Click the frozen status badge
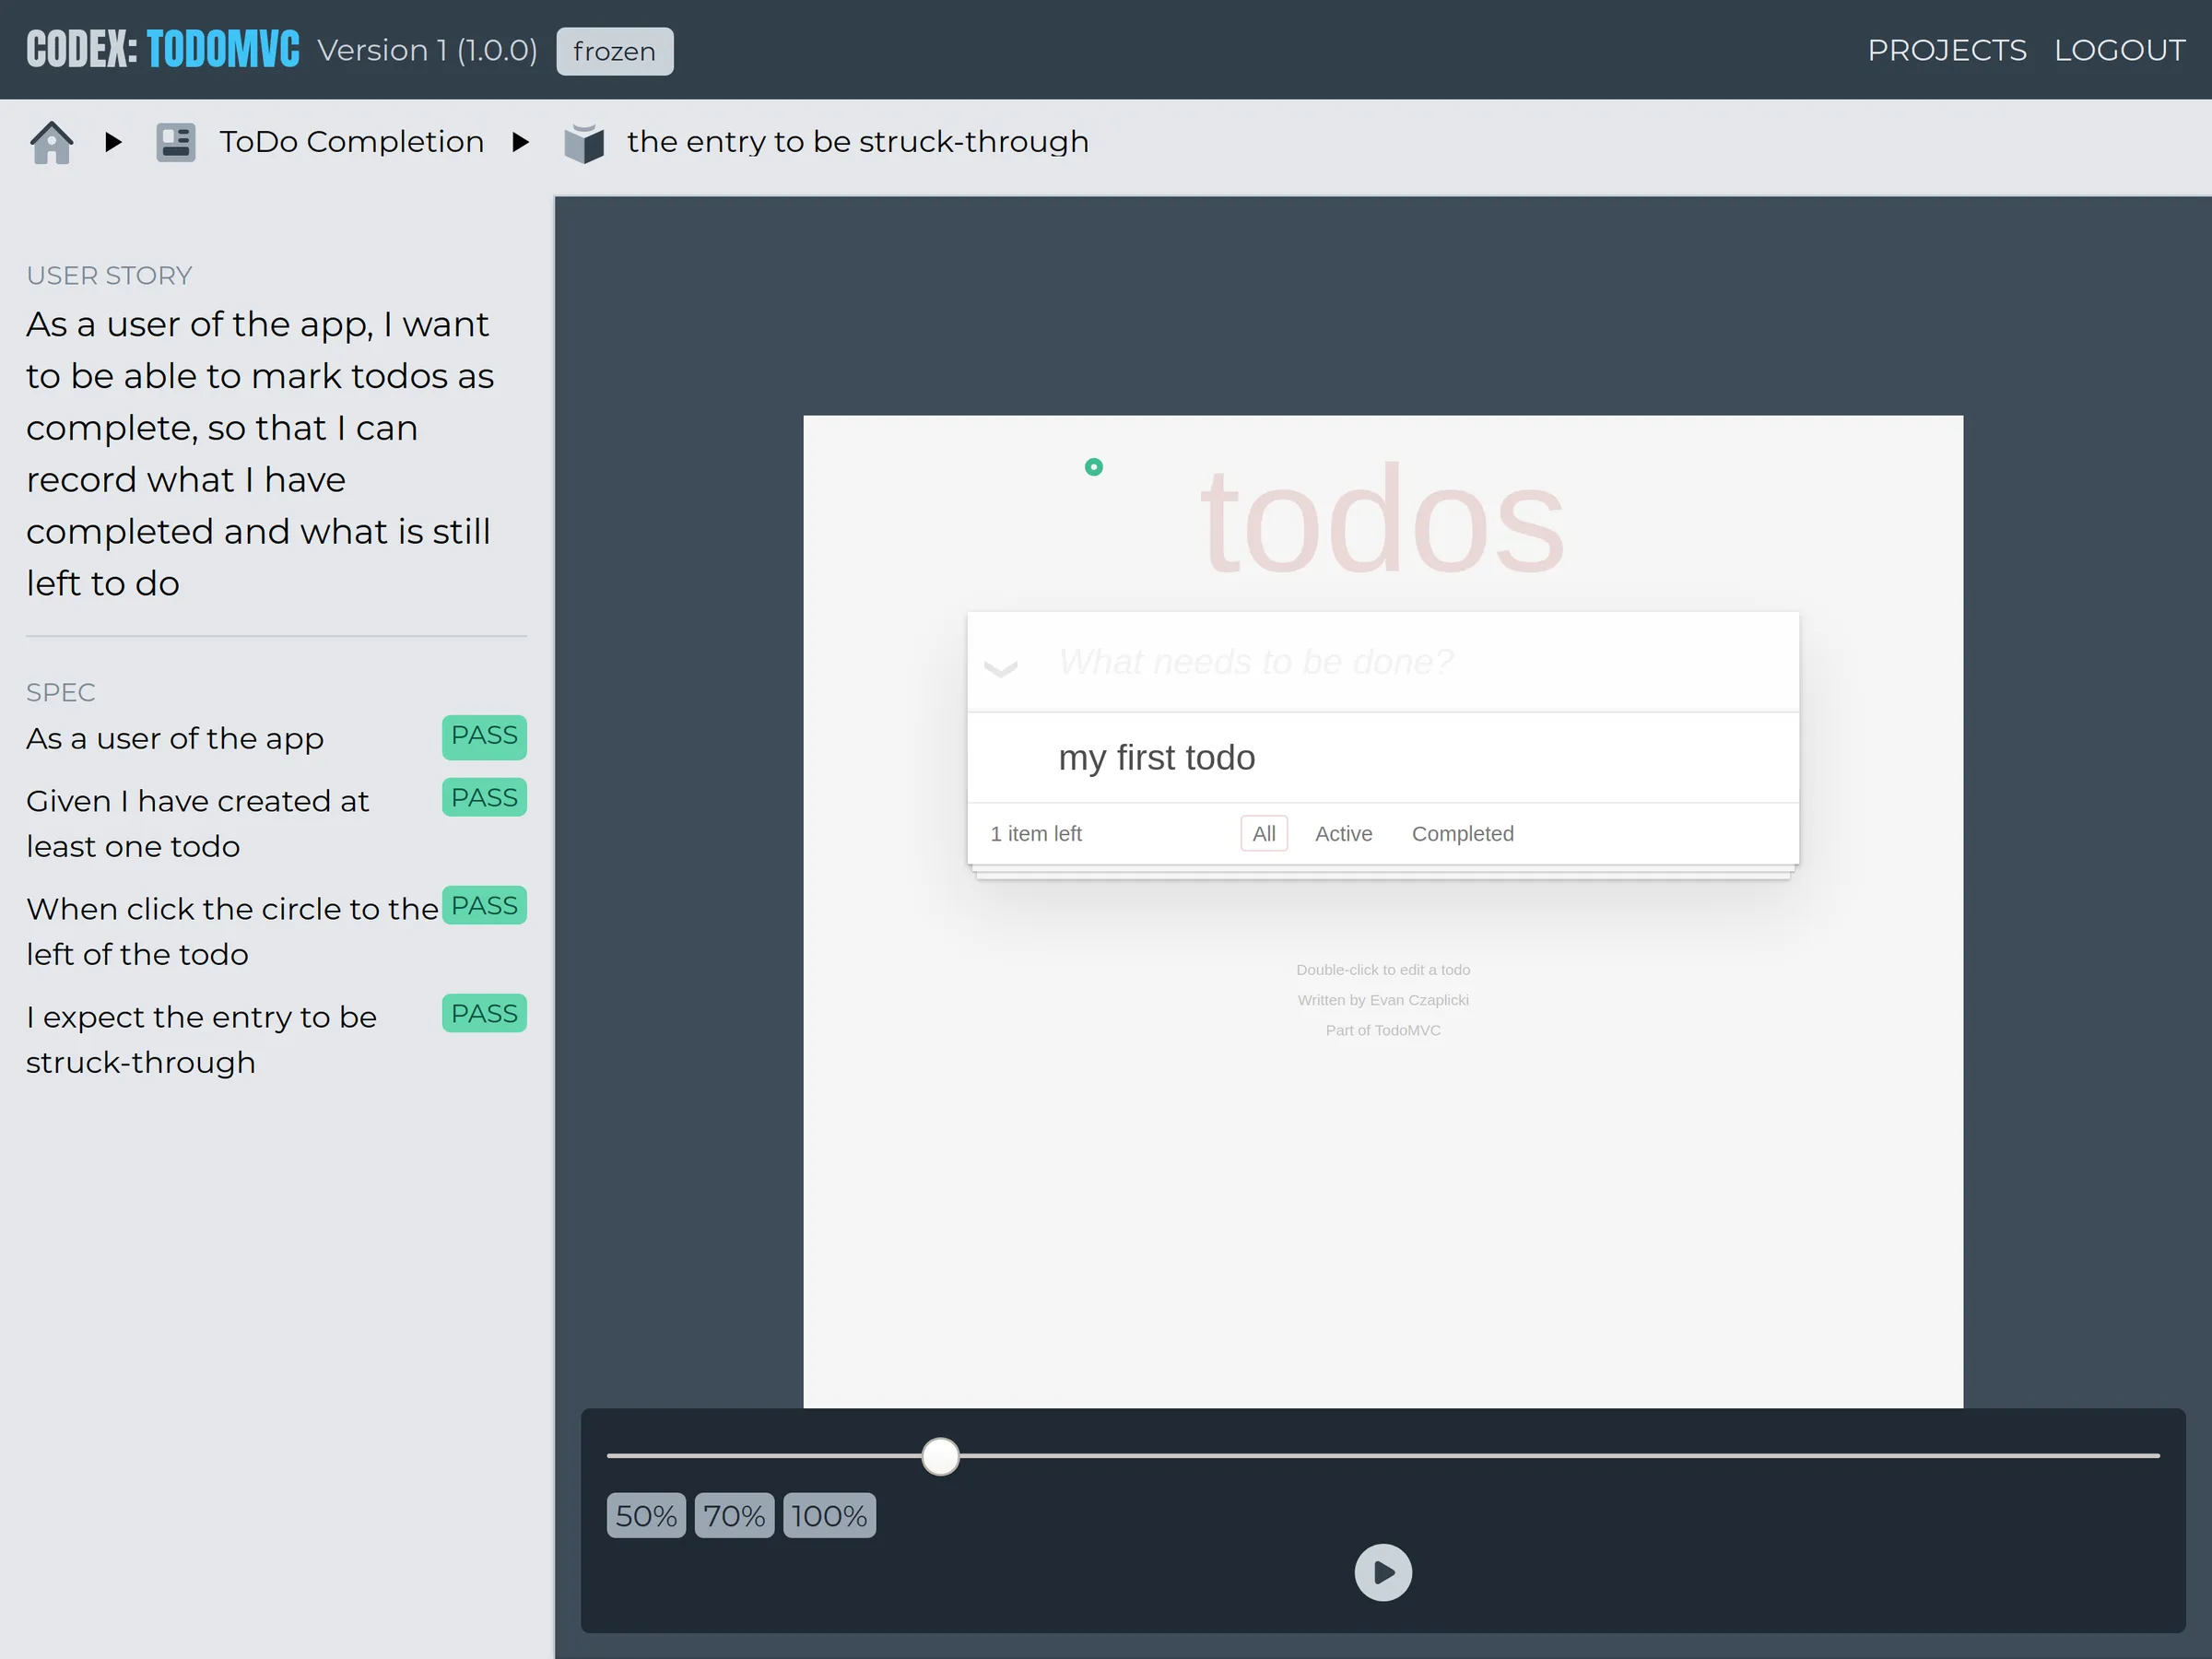The image size is (2212, 1659). (x=613, y=51)
